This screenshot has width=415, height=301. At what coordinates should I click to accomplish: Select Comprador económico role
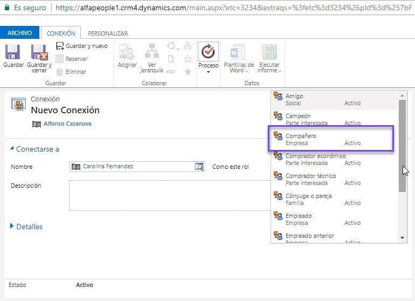tap(334, 160)
